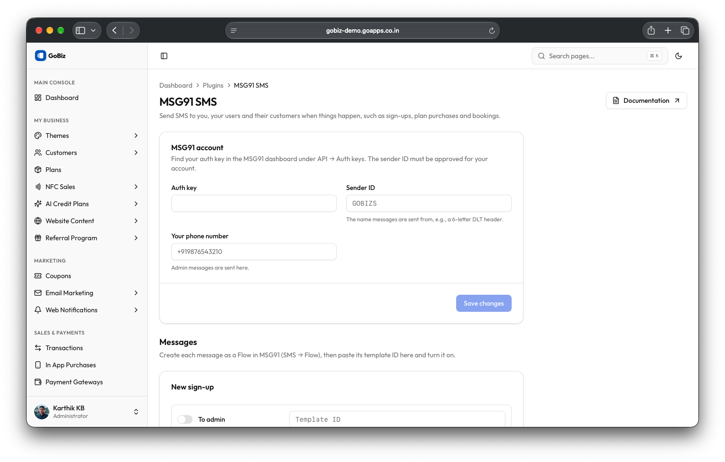Switch to dark mode via moon icon

(x=679, y=56)
